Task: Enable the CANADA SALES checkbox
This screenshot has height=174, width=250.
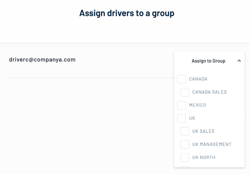Action: (185, 92)
